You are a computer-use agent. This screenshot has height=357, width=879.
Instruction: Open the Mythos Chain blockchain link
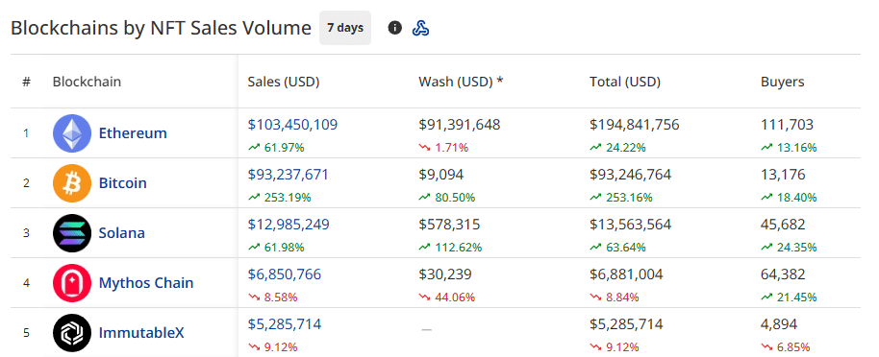tap(146, 282)
